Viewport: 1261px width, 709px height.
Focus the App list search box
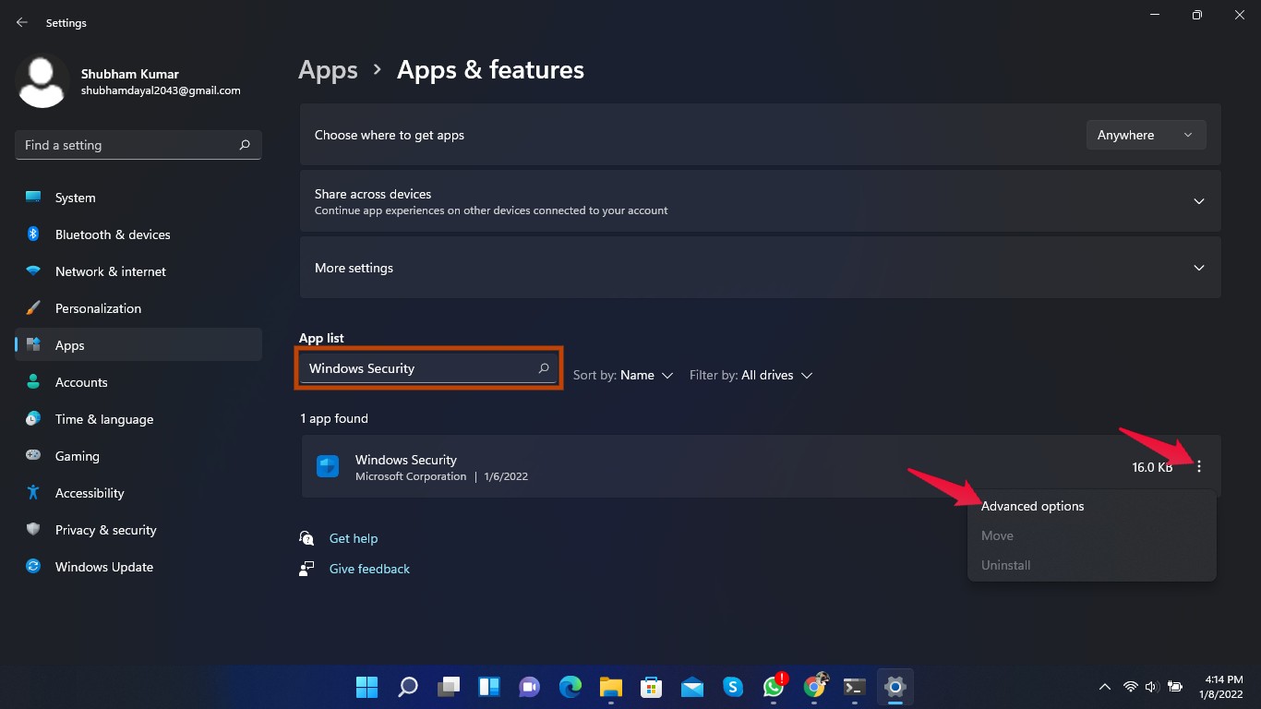429,368
